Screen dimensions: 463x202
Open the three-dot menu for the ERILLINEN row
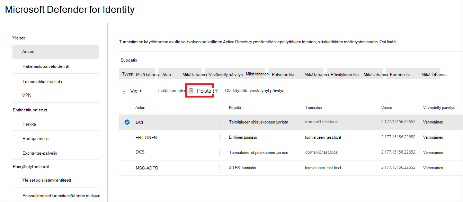tap(220, 137)
